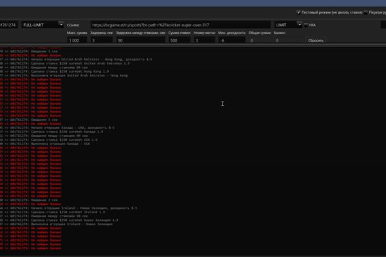Image resolution: width=386 pixels, height=257 pixels.
Task: Toggle the partly visible Перезагру... checkbox
Action: click(x=366, y=12)
